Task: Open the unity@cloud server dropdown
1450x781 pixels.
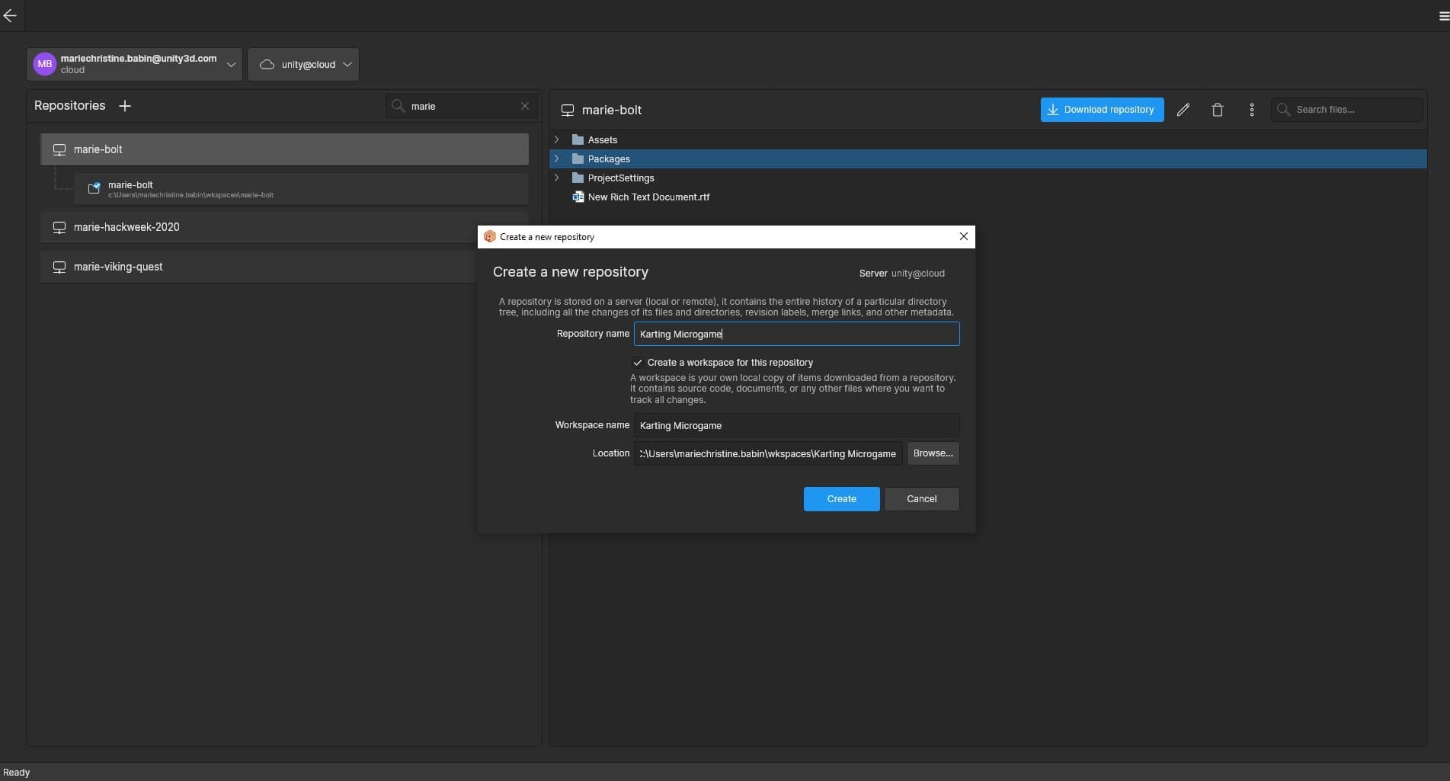Action: [x=347, y=65]
